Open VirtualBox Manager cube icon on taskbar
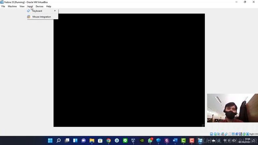Image resolution: width=258 pixels, height=145 pixels. [x=133, y=141]
